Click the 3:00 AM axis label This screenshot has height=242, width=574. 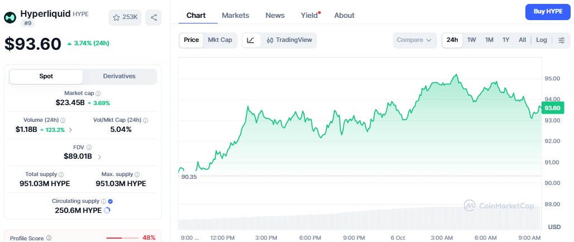443,238
